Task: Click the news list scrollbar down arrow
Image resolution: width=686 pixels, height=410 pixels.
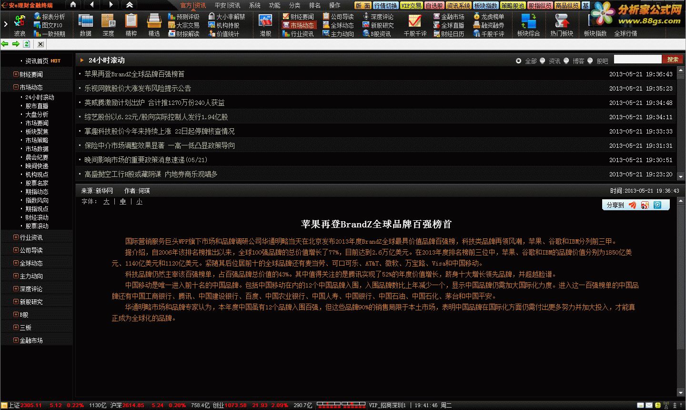Action: point(681,177)
